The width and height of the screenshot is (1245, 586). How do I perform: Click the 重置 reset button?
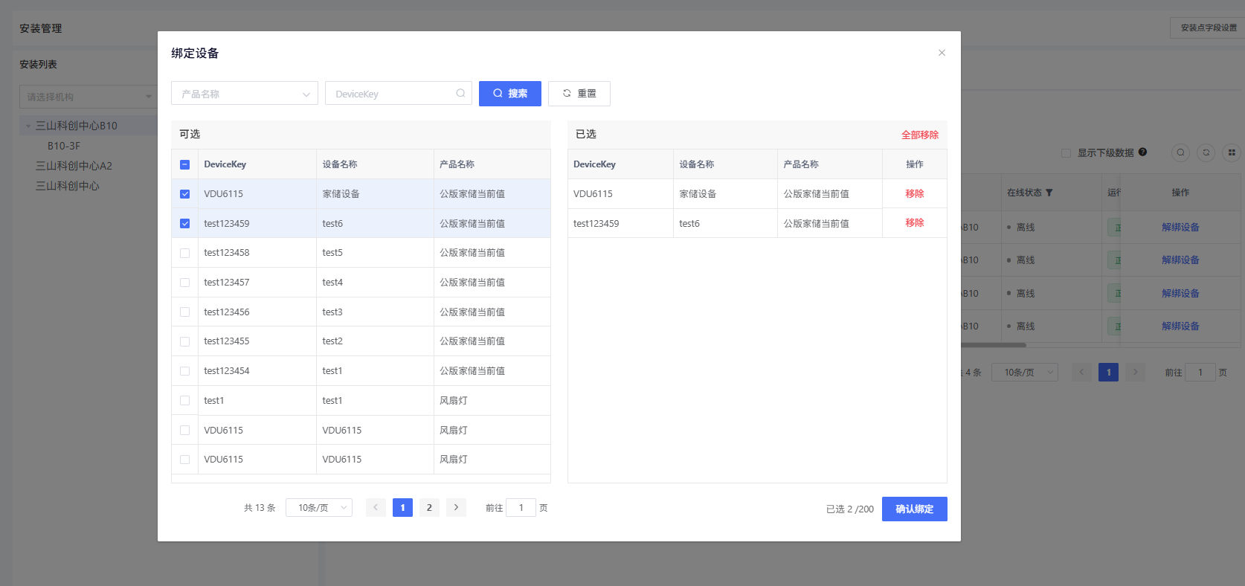pos(579,94)
